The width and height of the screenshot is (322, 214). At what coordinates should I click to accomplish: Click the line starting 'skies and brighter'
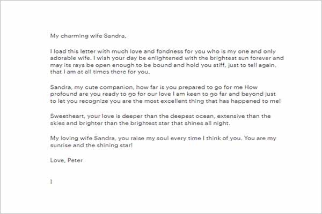(x=140, y=123)
